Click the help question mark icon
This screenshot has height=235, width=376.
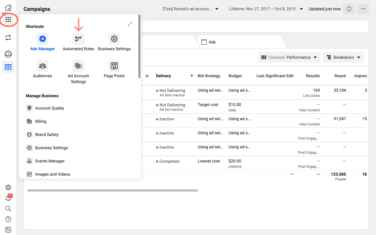[8, 219]
